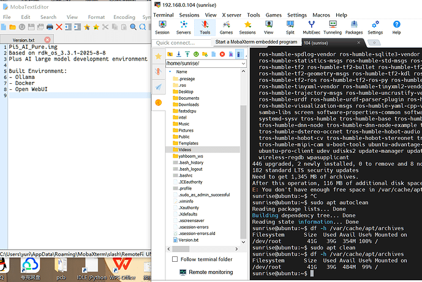
Task: Open the Encoding menu in MobaTextEditor
Action: point(124,17)
